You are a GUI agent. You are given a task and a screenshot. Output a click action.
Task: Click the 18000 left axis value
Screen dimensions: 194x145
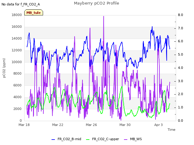coord(17,15)
